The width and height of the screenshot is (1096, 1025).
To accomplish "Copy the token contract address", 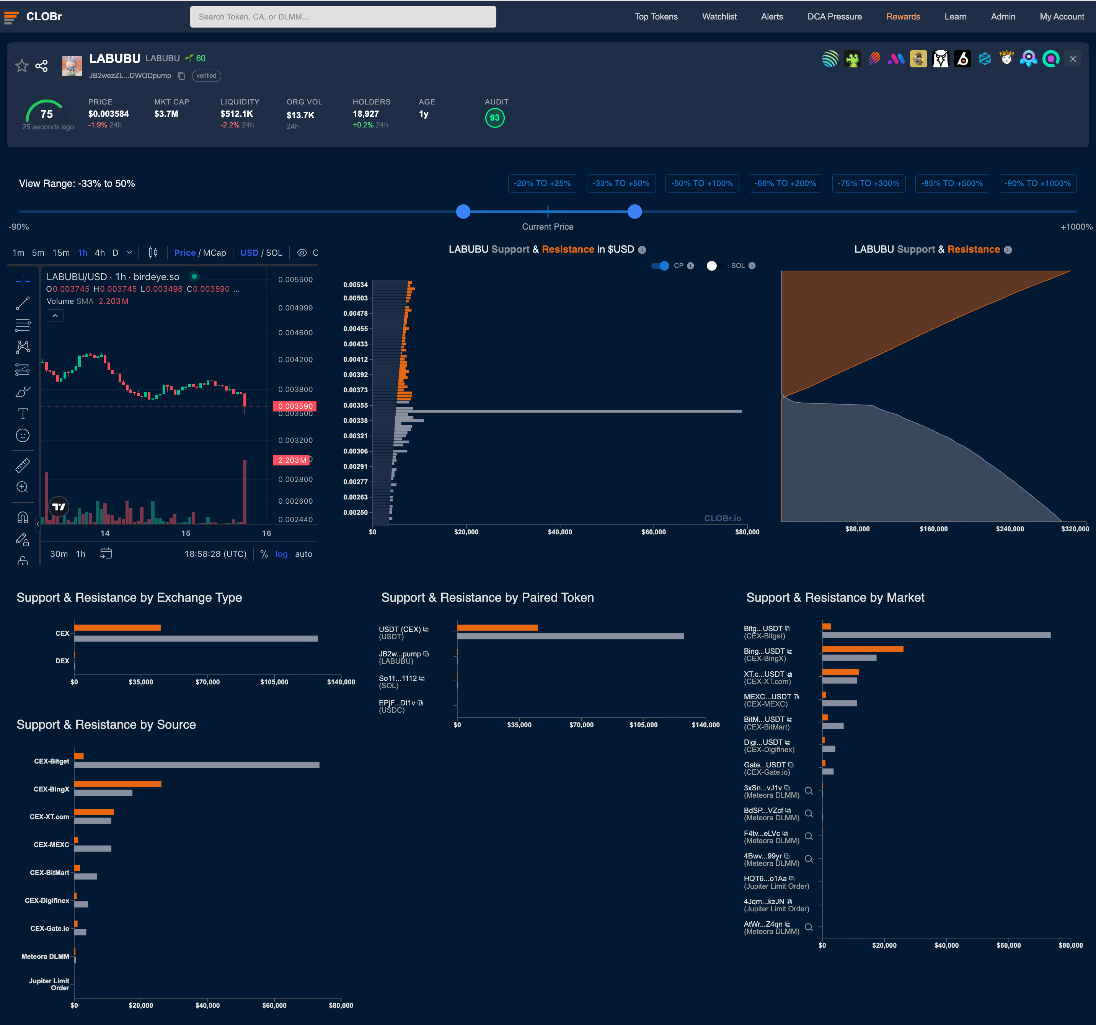I will click(182, 75).
